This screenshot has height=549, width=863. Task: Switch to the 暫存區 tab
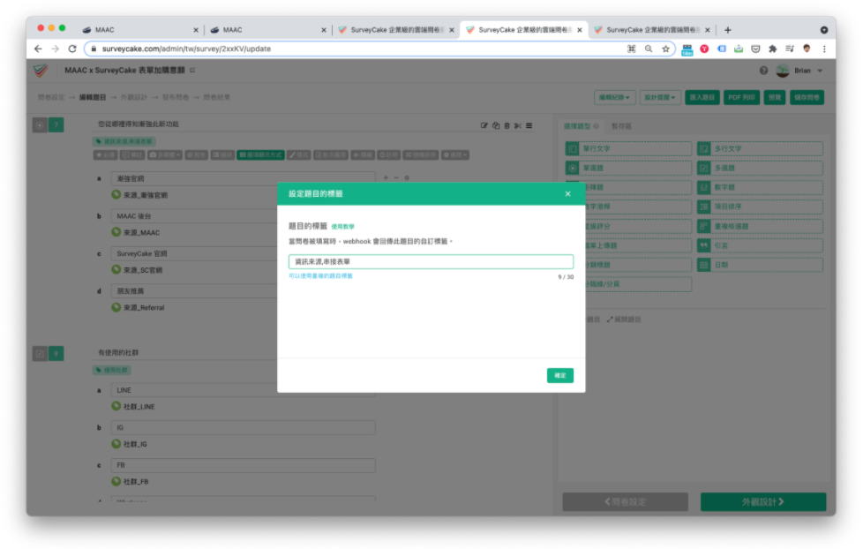click(x=621, y=126)
